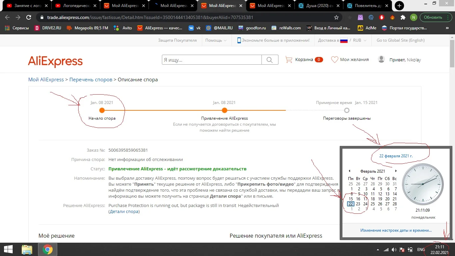Screen dimensions: 455x256
Task: Open the shopping cart icon
Action: (x=288, y=60)
